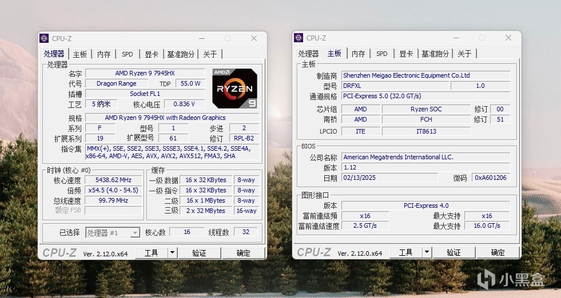Image resolution: width=561 pixels, height=298 pixels.
Task: Open SPD tab in right CPU-Z window
Action: point(382,54)
